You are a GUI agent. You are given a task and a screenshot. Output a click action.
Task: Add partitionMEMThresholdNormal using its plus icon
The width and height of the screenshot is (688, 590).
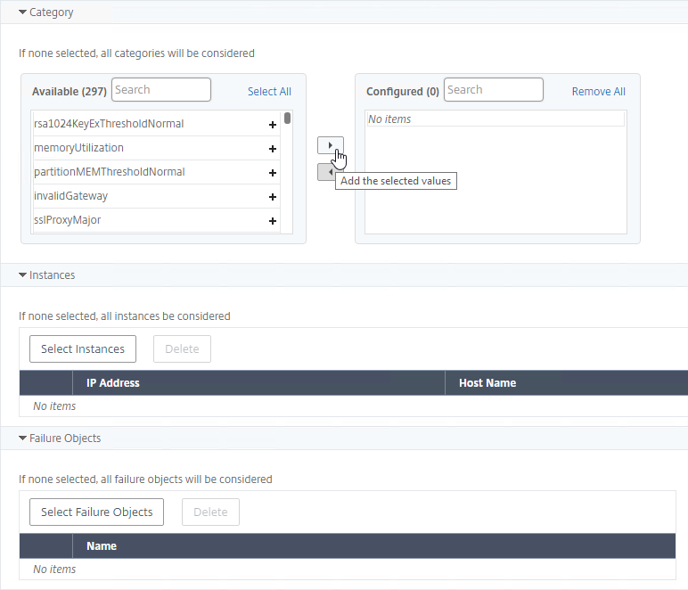[273, 173]
